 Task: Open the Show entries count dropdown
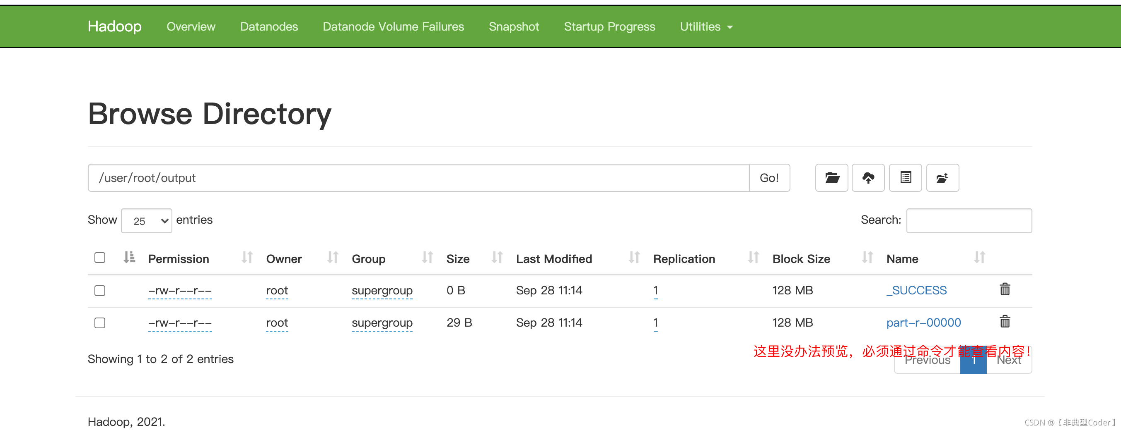click(147, 221)
